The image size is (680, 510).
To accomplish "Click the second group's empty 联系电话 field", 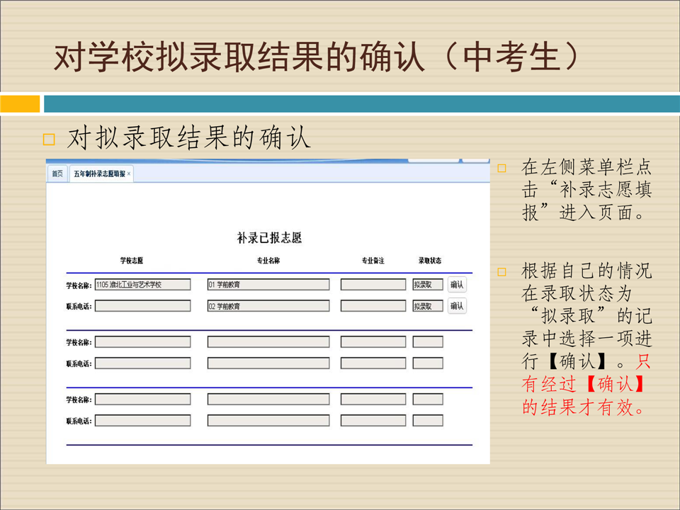I will click(142, 363).
